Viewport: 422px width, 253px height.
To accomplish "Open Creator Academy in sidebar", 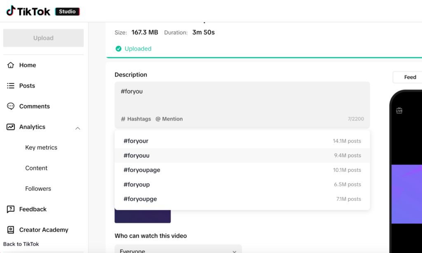I will coord(43,230).
